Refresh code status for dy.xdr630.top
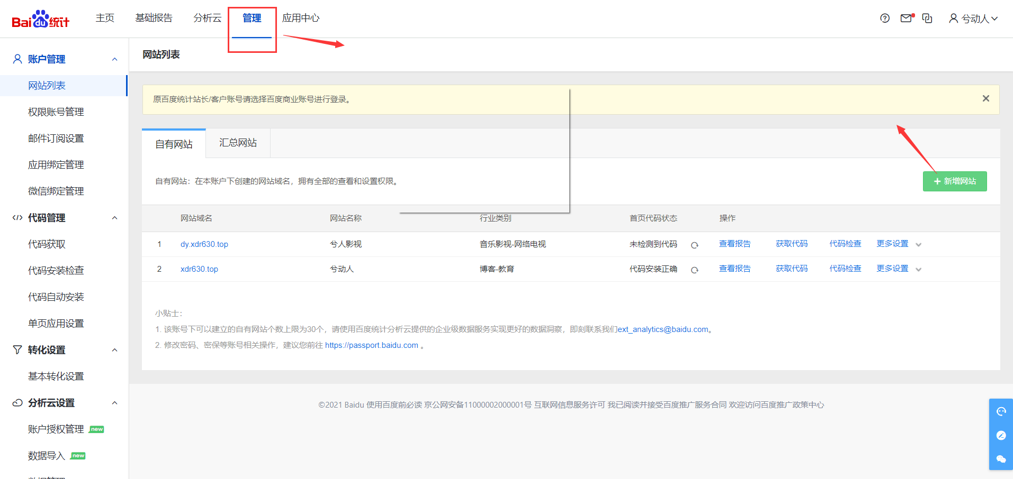This screenshot has width=1013, height=479. click(695, 245)
